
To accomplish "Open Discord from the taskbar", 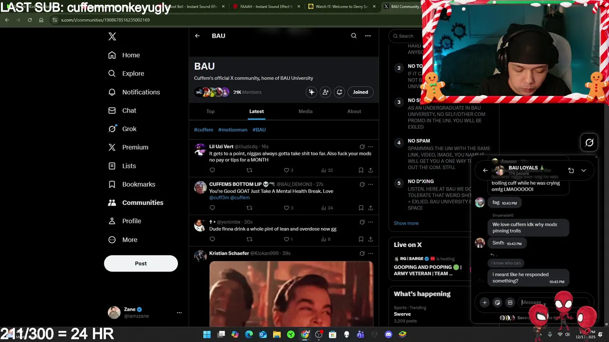I will click(x=389, y=334).
